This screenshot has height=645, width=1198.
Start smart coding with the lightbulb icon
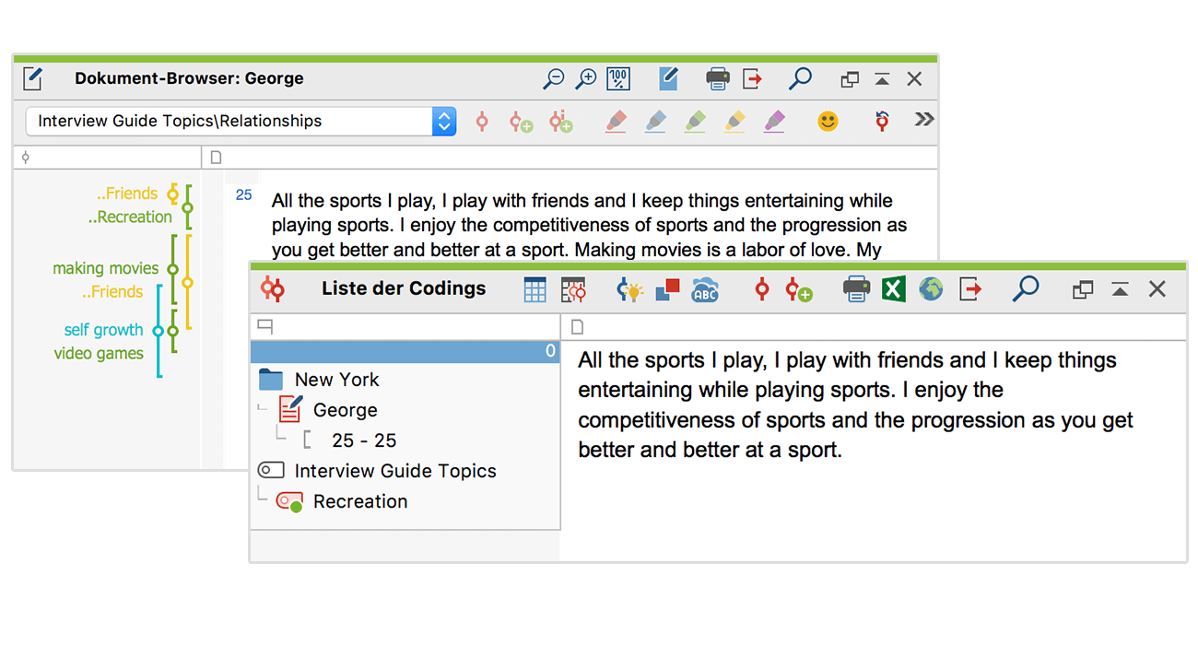(x=629, y=290)
